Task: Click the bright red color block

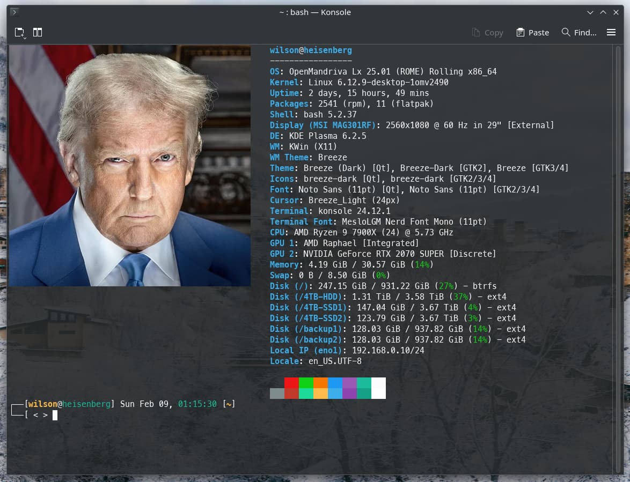Action: [x=291, y=383]
